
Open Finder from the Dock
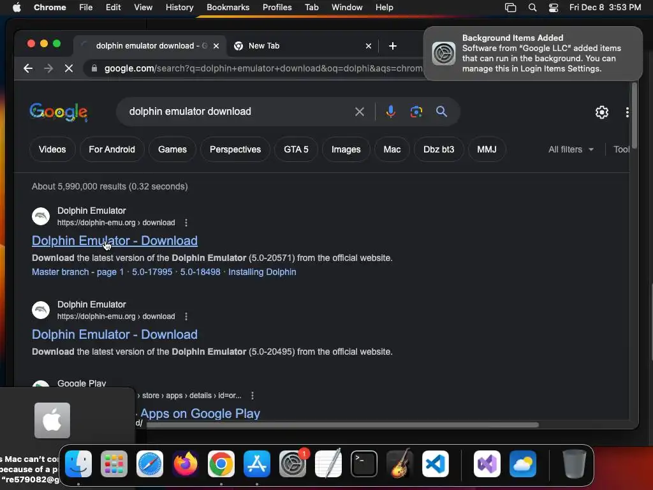78,464
